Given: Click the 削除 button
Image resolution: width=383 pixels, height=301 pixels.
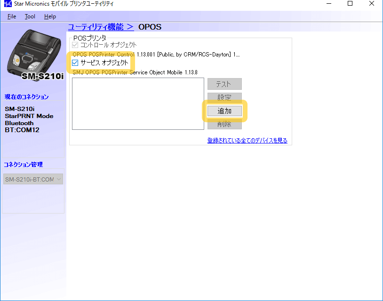Looking at the screenshot, I should pos(224,124).
